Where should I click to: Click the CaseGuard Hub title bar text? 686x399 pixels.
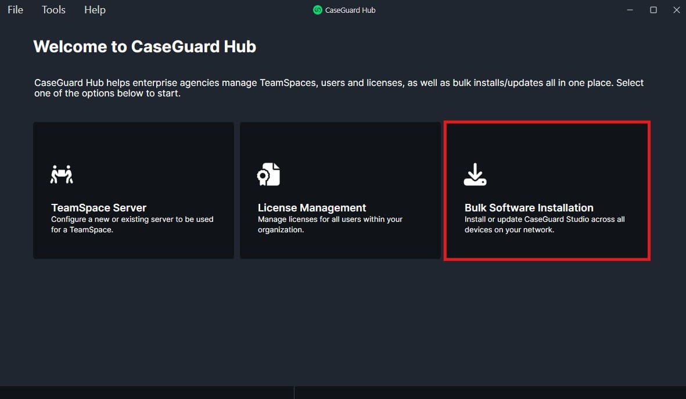click(x=350, y=10)
